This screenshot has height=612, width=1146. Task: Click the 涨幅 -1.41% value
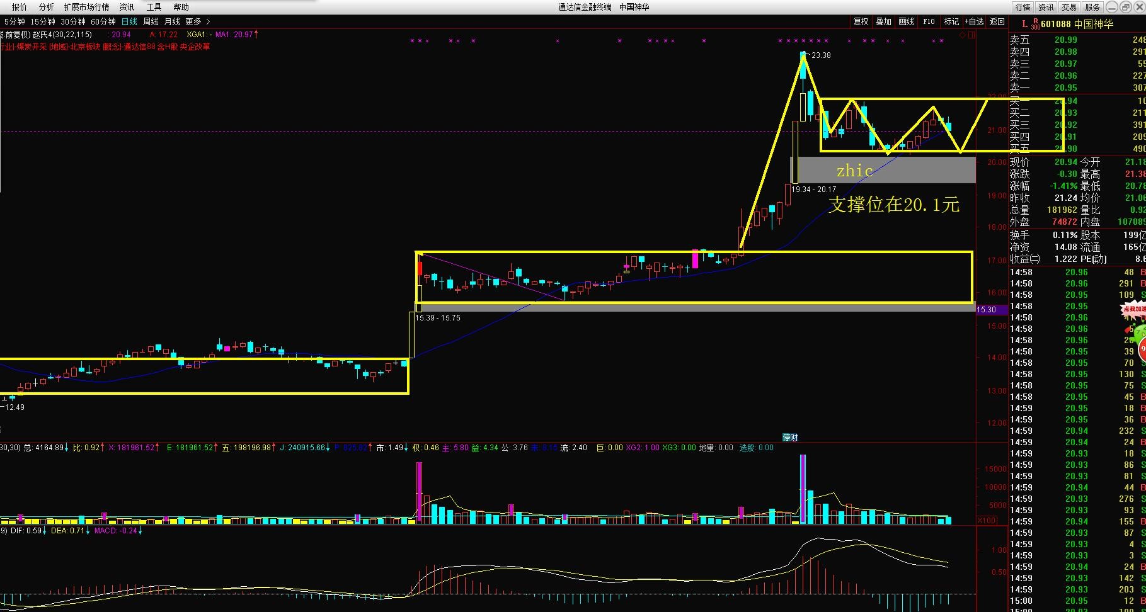pyautogui.click(x=1064, y=186)
